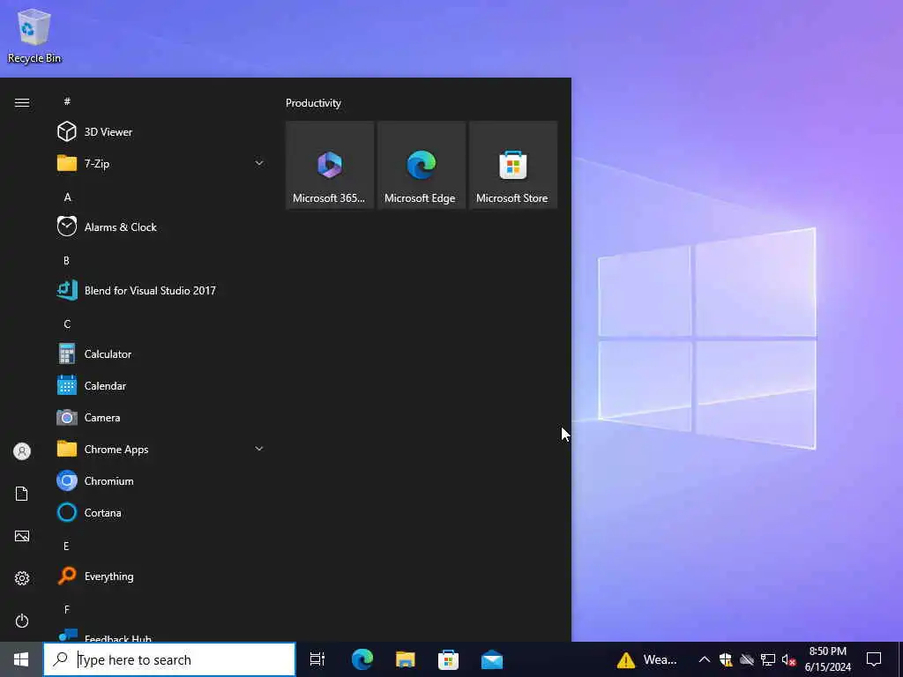Open the network status tray icon
This screenshot has height=677, width=903.
point(768,659)
